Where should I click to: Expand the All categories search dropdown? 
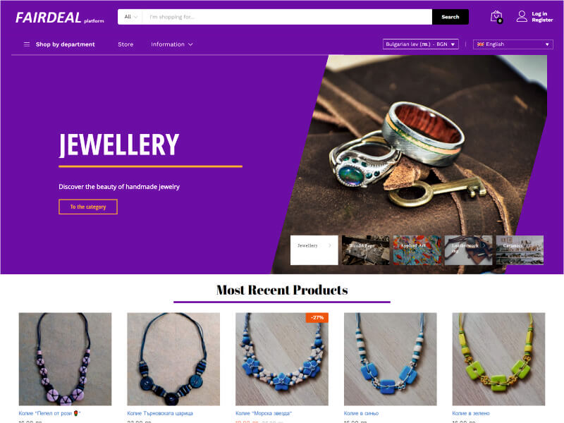coord(130,17)
